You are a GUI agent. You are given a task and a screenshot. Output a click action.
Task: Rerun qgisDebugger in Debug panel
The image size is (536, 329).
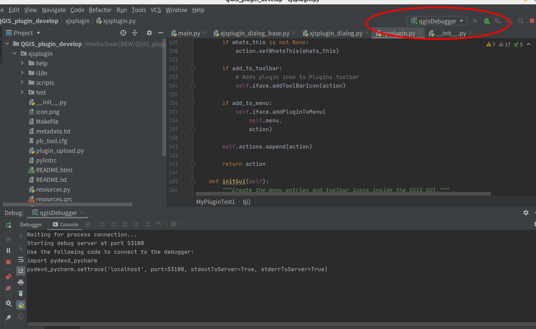coord(9,225)
